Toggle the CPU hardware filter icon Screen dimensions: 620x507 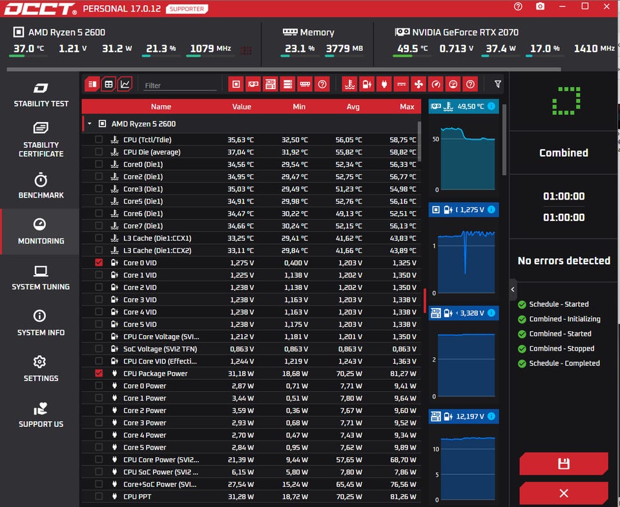(x=236, y=84)
